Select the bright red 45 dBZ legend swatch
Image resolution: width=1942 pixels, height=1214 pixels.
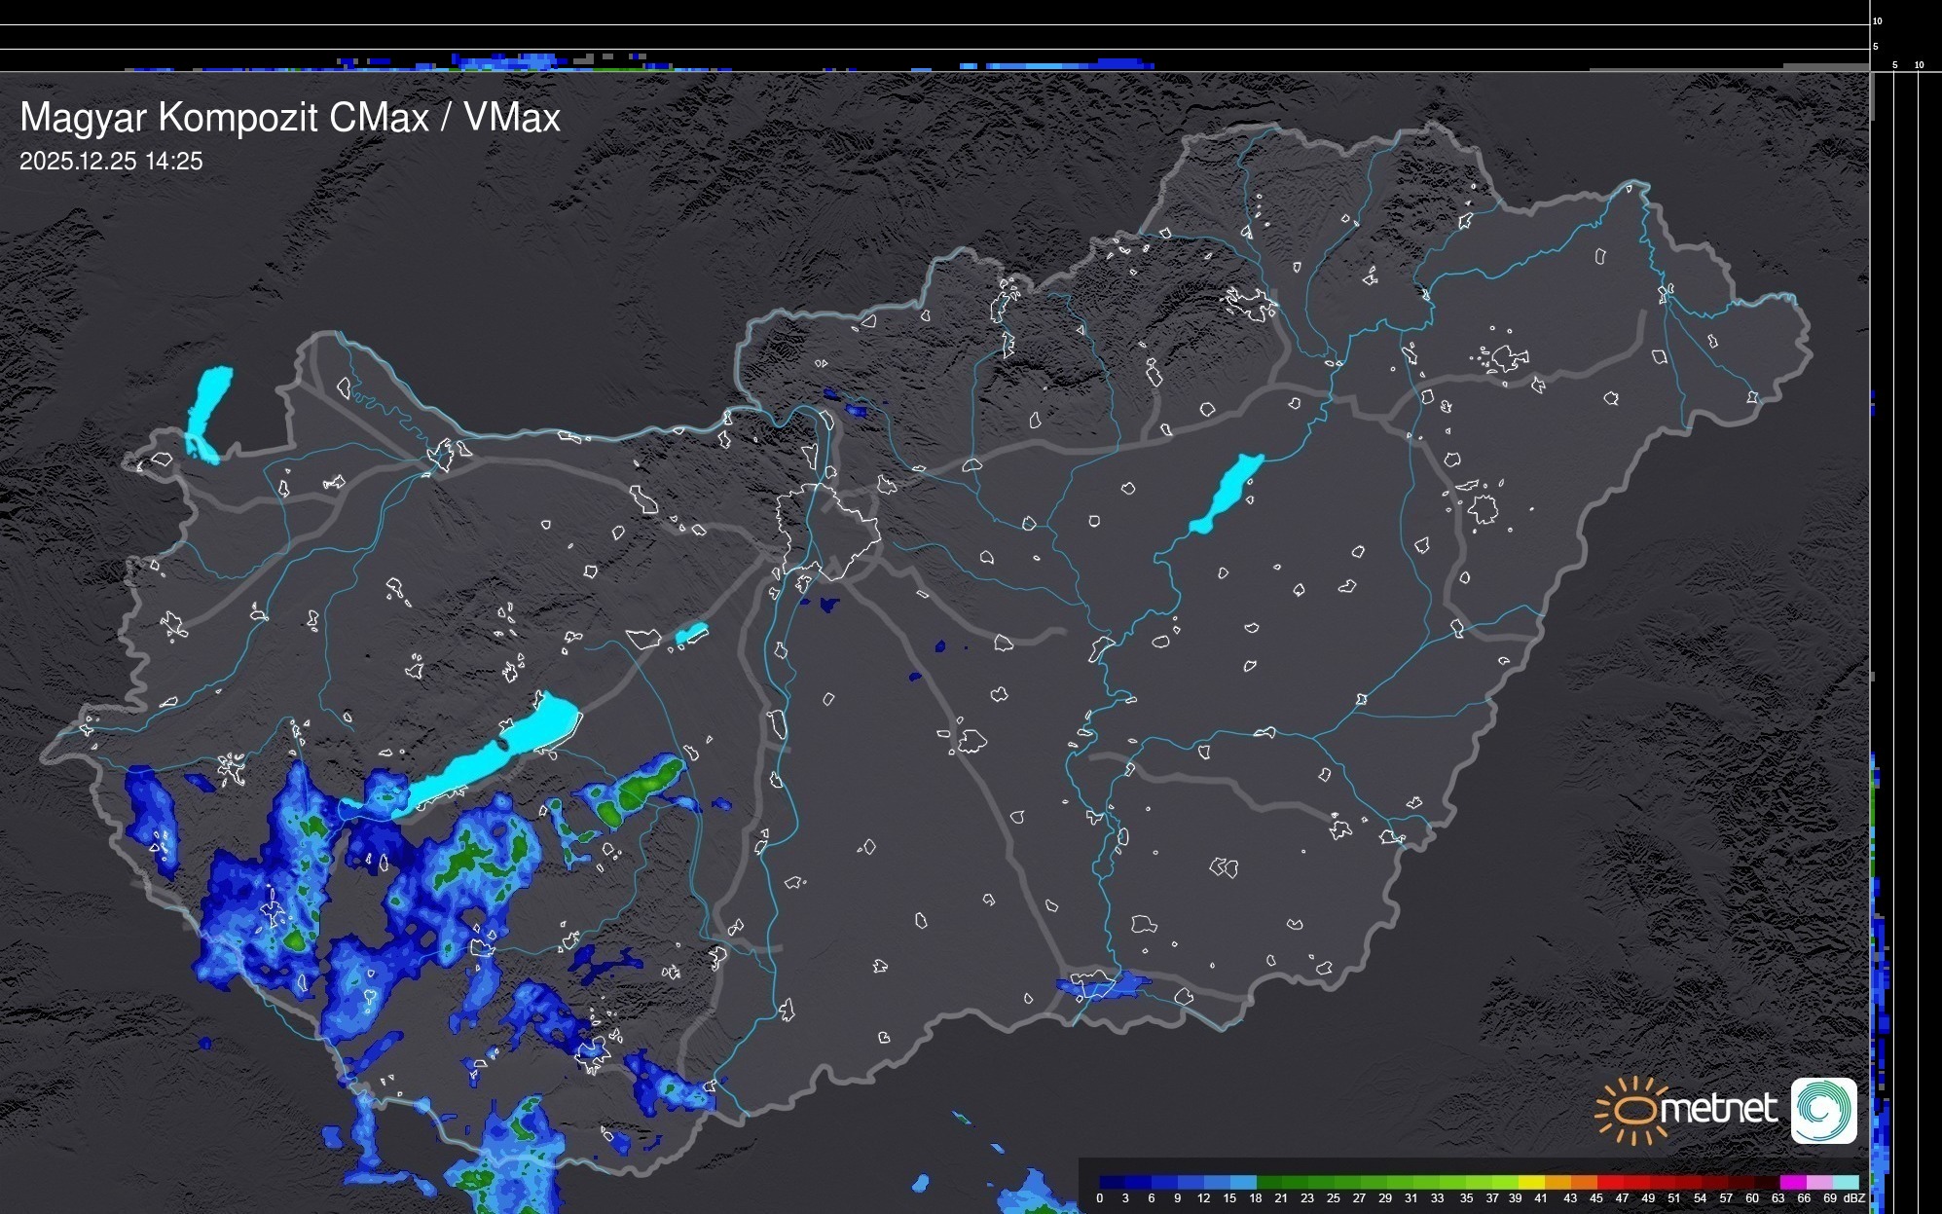[1611, 1182]
